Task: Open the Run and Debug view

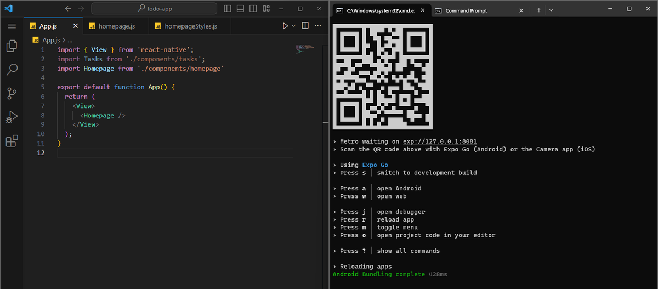Action: [x=12, y=117]
